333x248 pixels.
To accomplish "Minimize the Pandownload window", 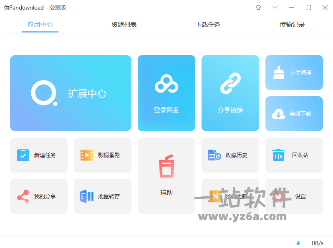I will point(292,8).
